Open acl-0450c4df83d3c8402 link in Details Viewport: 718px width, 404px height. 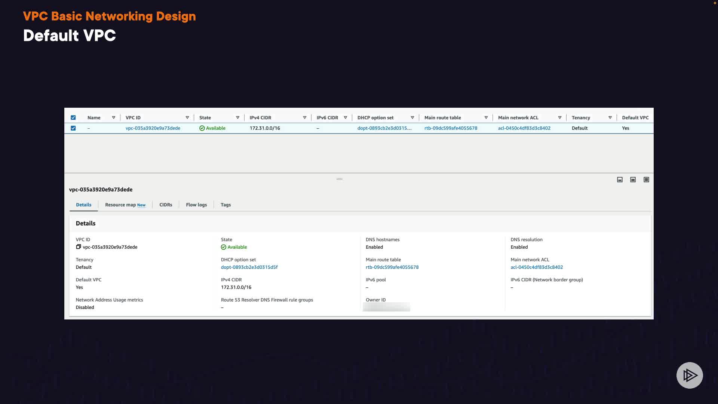point(536,267)
